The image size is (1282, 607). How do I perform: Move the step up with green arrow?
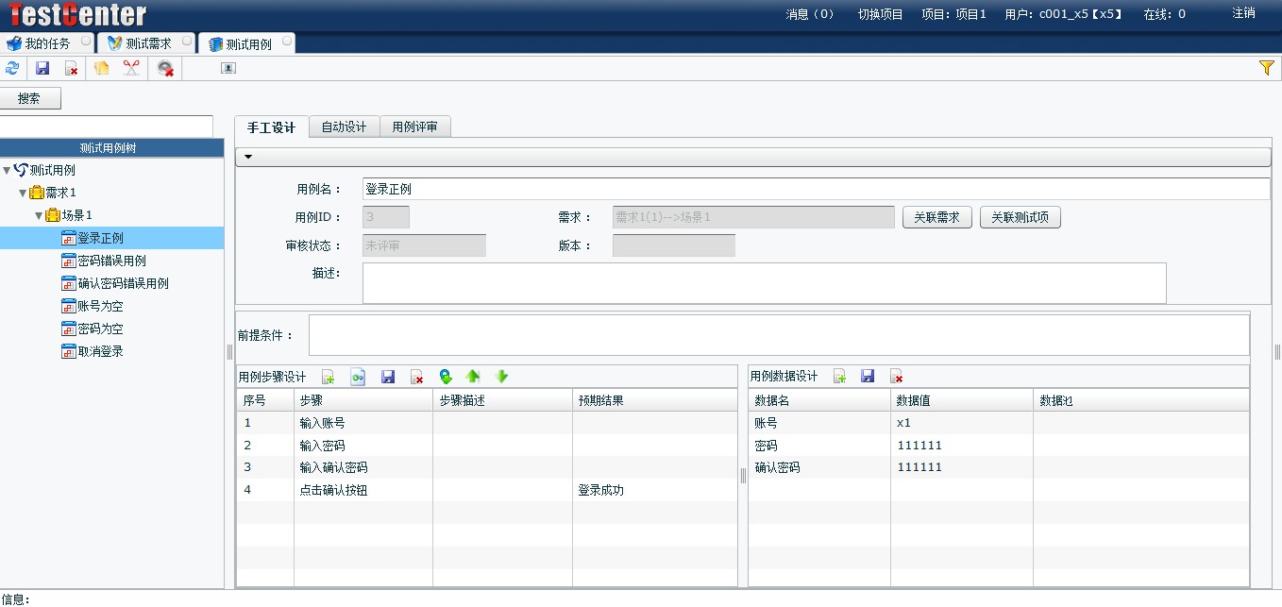click(473, 377)
